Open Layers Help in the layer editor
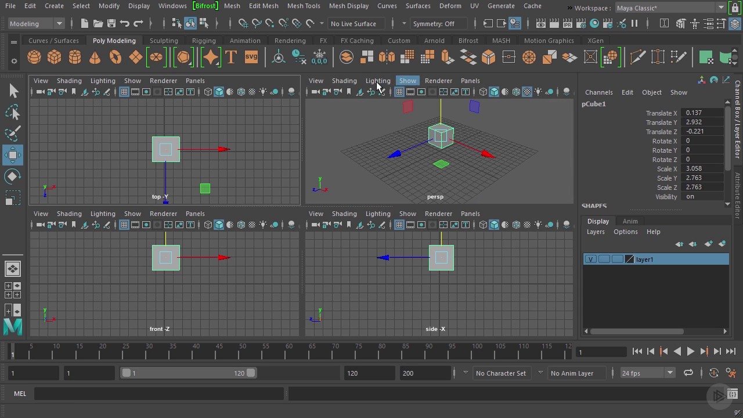Screen dimensions: 743x418 click(653, 232)
